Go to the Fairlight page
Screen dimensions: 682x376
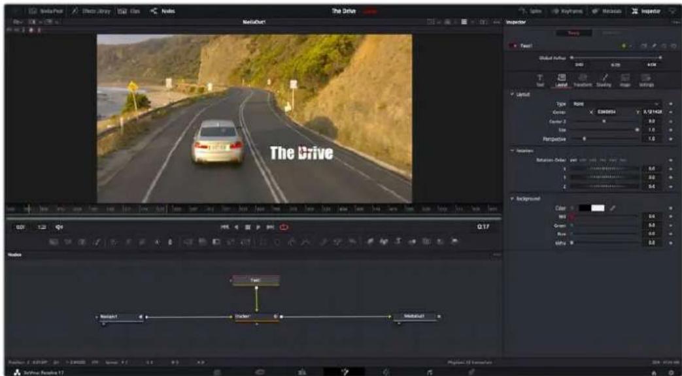point(429,371)
